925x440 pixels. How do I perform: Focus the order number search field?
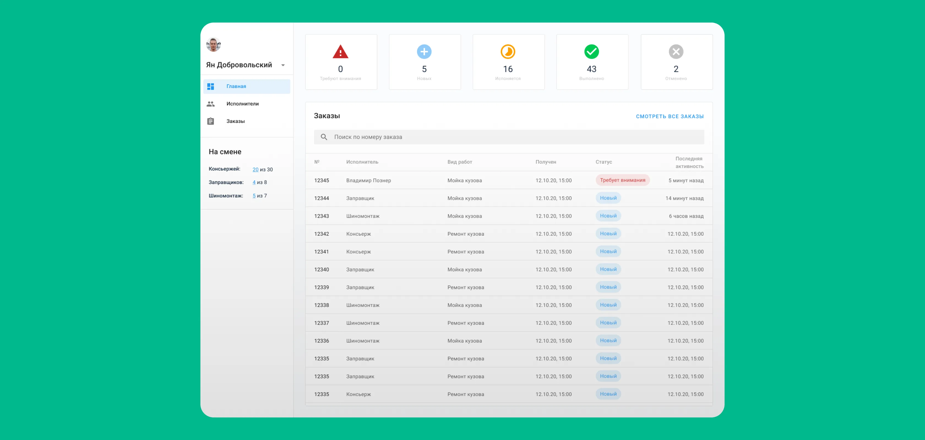pyautogui.click(x=509, y=137)
